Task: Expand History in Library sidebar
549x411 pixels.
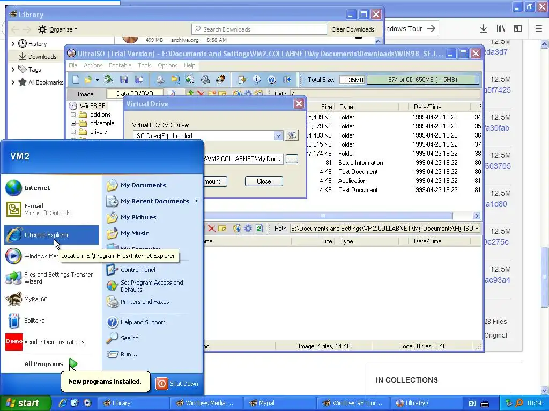Action: point(13,44)
